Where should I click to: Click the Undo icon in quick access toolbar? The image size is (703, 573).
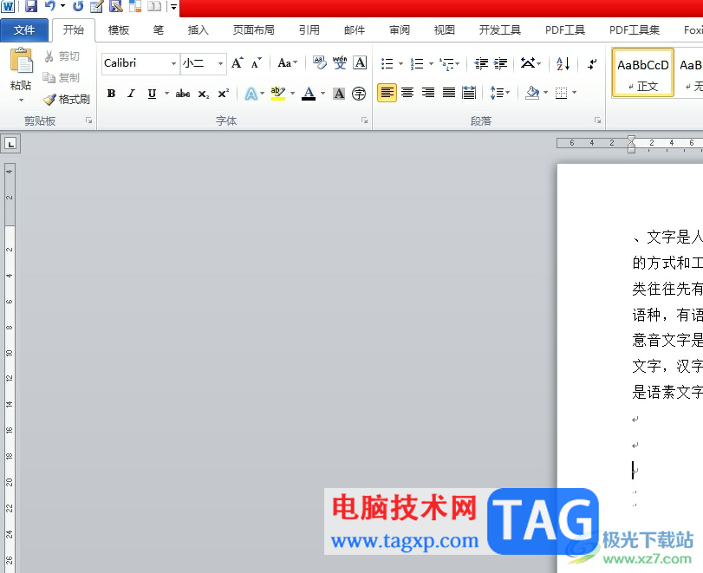tap(49, 6)
